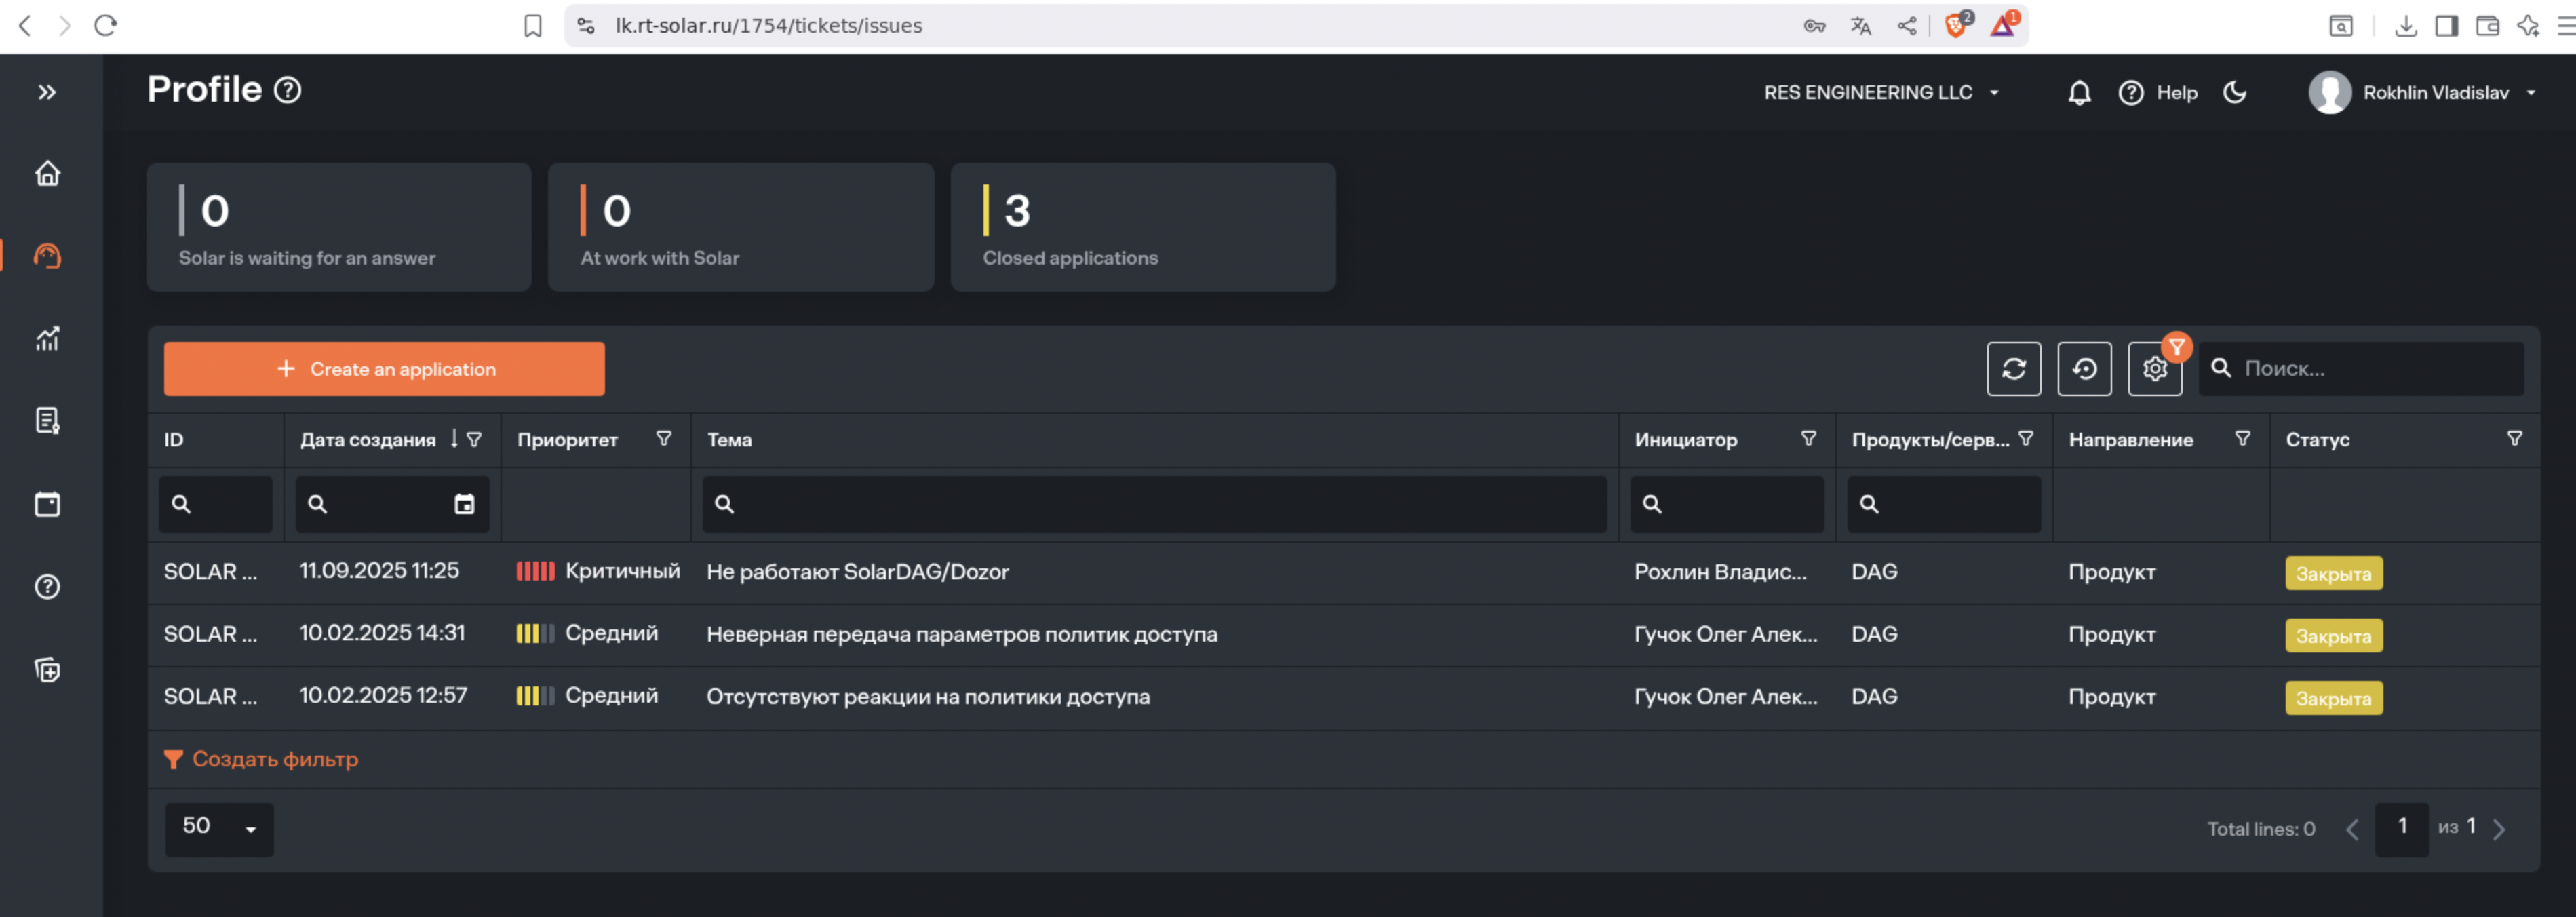This screenshot has height=917, width=2576.
Task: Click the refresh table icon button
Action: pyautogui.click(x=2013, y=369)
